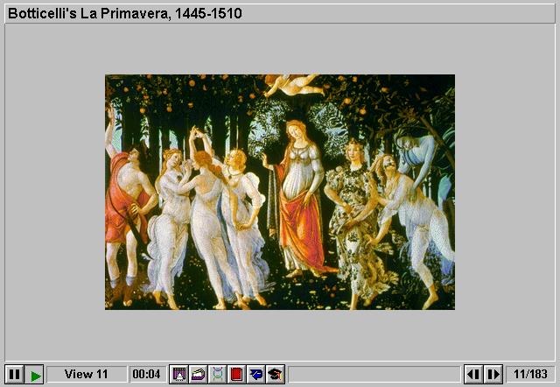560x387 pixels.
Task: Click the blue return arrow icon
Action: 256,374
